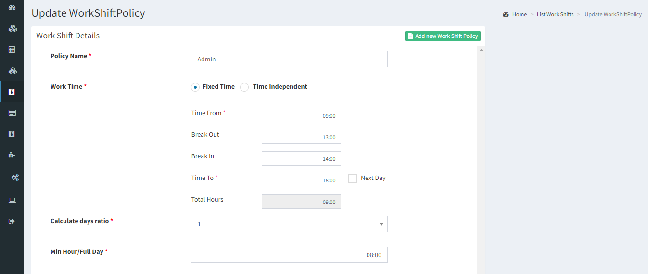This screenshot has width=648, height=274.
Task: Open the dashboard gauge icon in sidebar
Action: [x=12, y=7]
